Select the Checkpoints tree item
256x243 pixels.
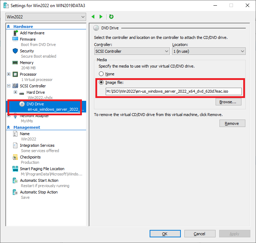[30, 157]
